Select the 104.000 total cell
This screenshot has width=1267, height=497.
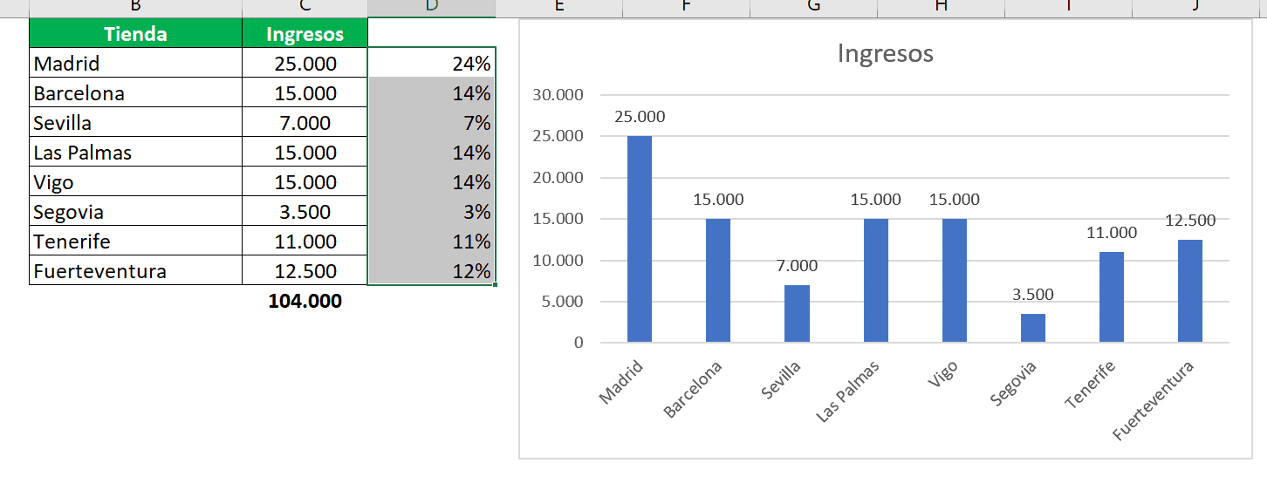[305, 301]
